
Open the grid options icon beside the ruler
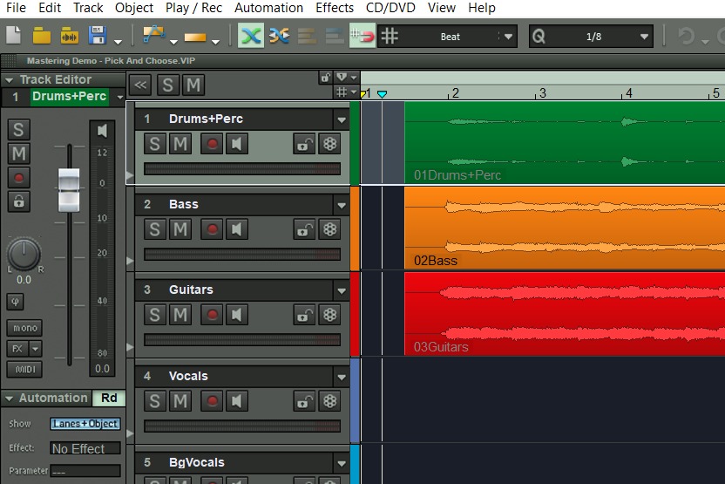pos(342,92)
